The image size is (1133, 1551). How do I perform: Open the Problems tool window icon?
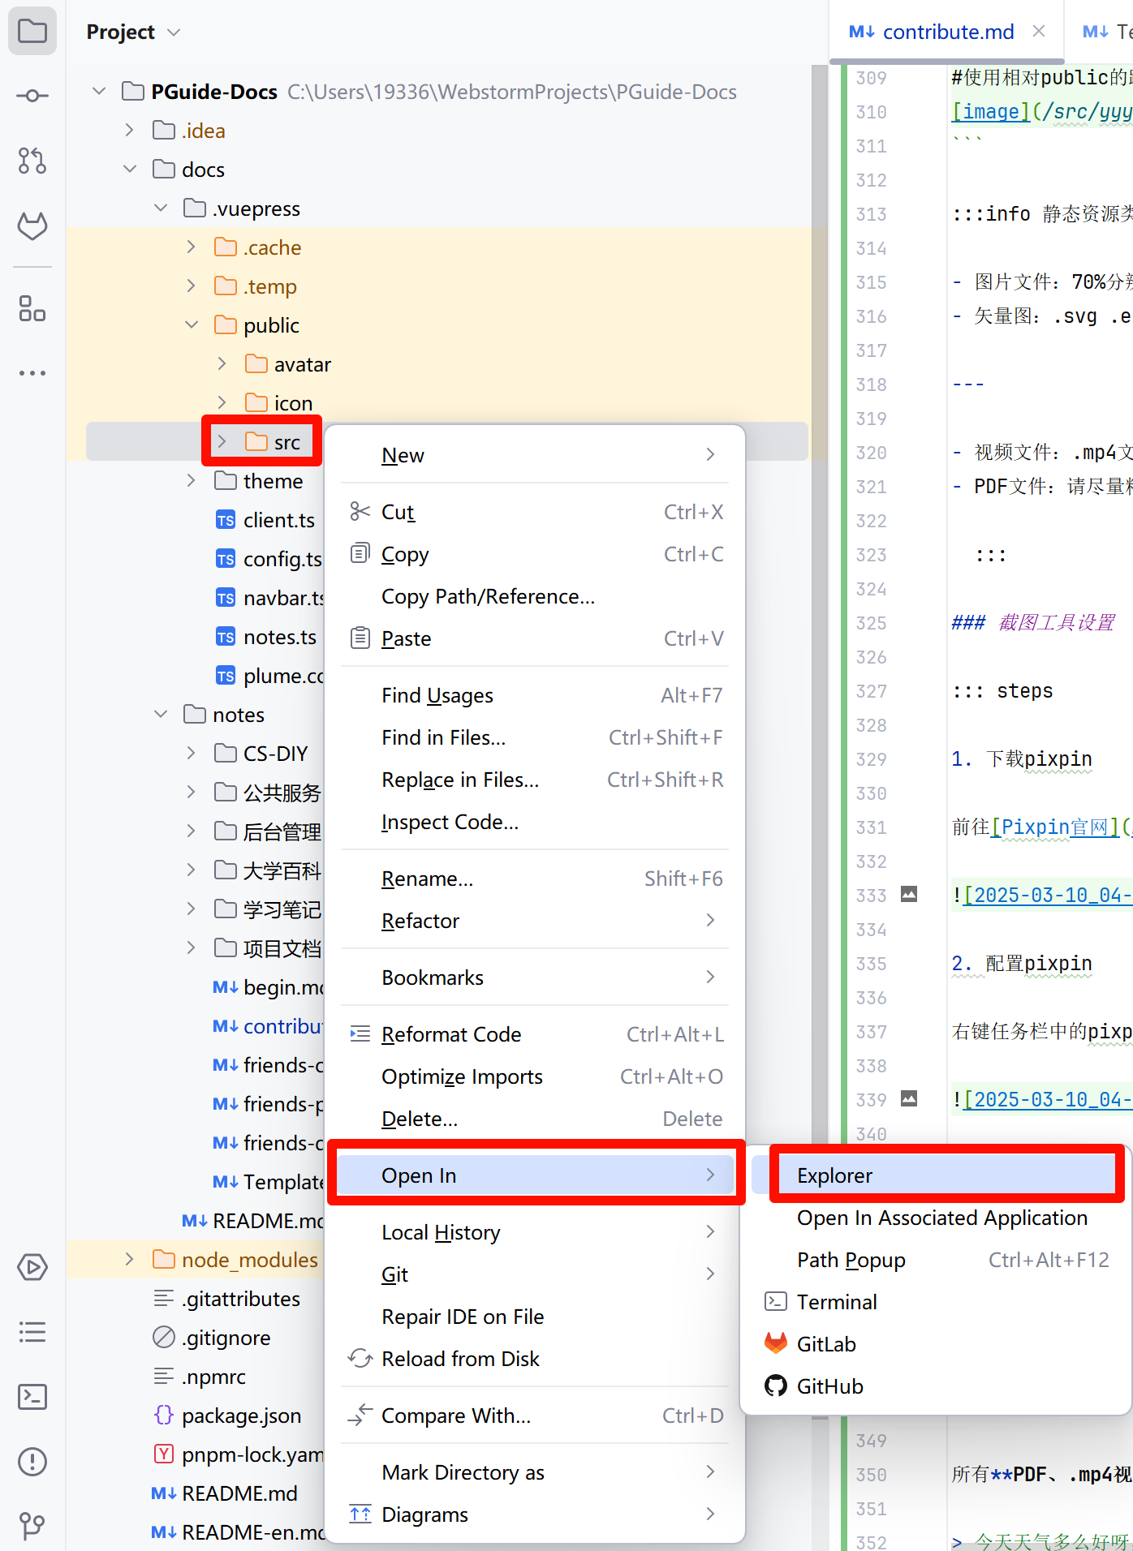point(32,1461)
